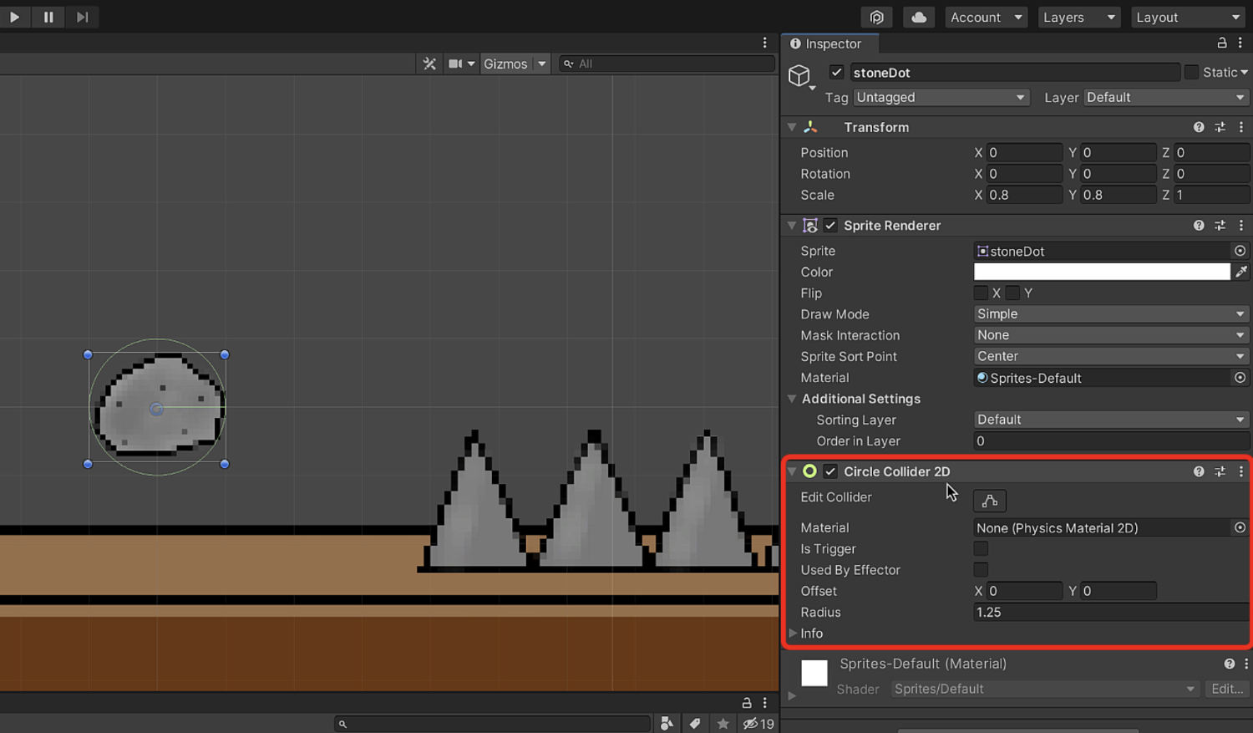Image resolution: width=1253 pixels, height=733 pixels.
Task: Pause the game with the pause button
Action: point(48,17)
